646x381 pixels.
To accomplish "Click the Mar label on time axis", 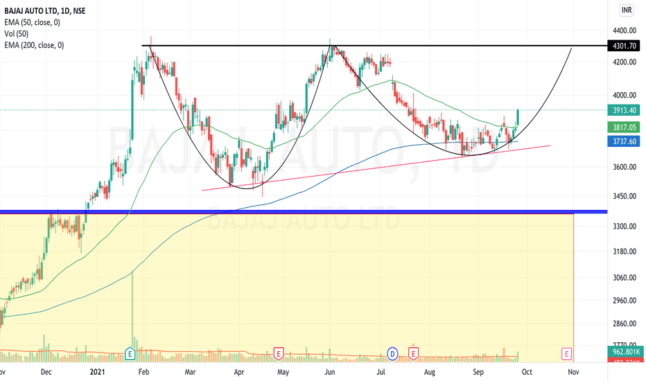I will (x=190, y=372).
